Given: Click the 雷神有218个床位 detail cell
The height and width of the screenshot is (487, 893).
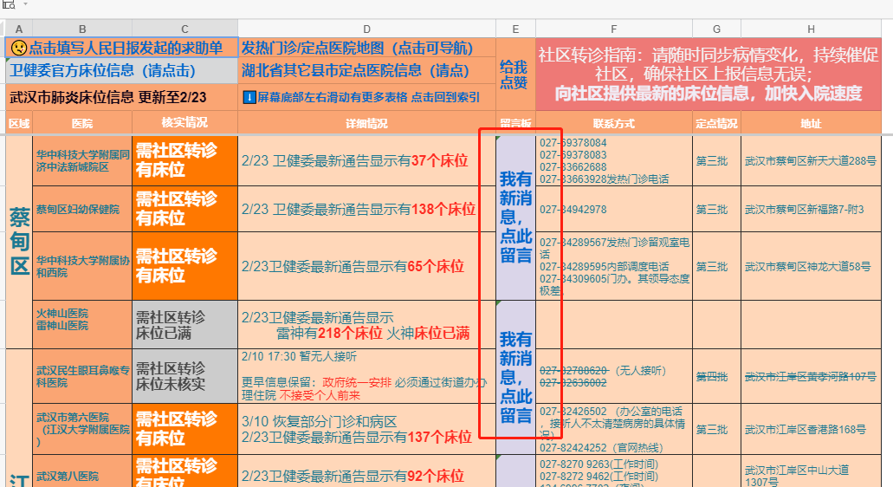Looking at the screenshot, I should tap(366, 325).
